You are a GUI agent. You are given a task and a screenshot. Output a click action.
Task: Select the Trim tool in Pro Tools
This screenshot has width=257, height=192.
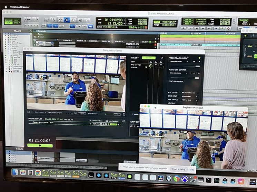tap(60, 20)
